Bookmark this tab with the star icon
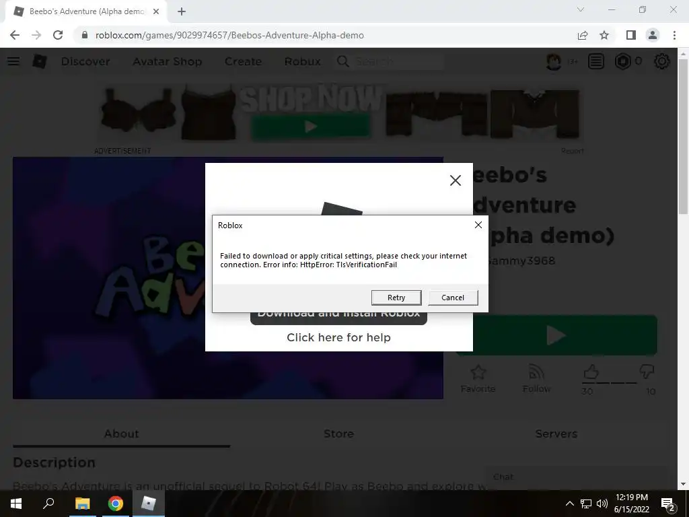The image size is (689, 517). click(x=604, y=35)
